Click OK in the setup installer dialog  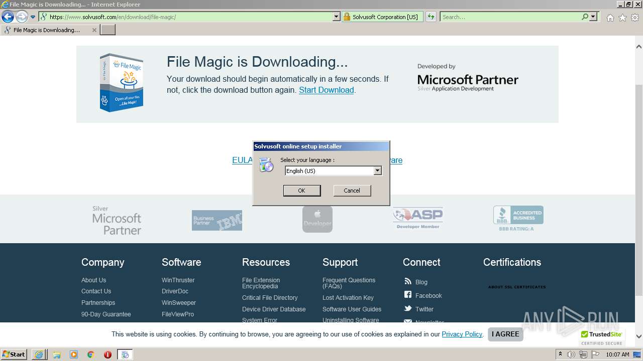tap(301, 191)
